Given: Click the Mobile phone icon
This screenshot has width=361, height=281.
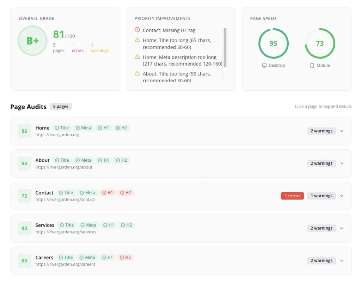Looking at the screenshot, I should (x=312, y=65).
